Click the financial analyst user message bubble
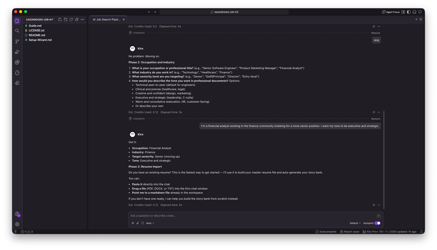This screenshot has height=250, width=437. point(290,126)
